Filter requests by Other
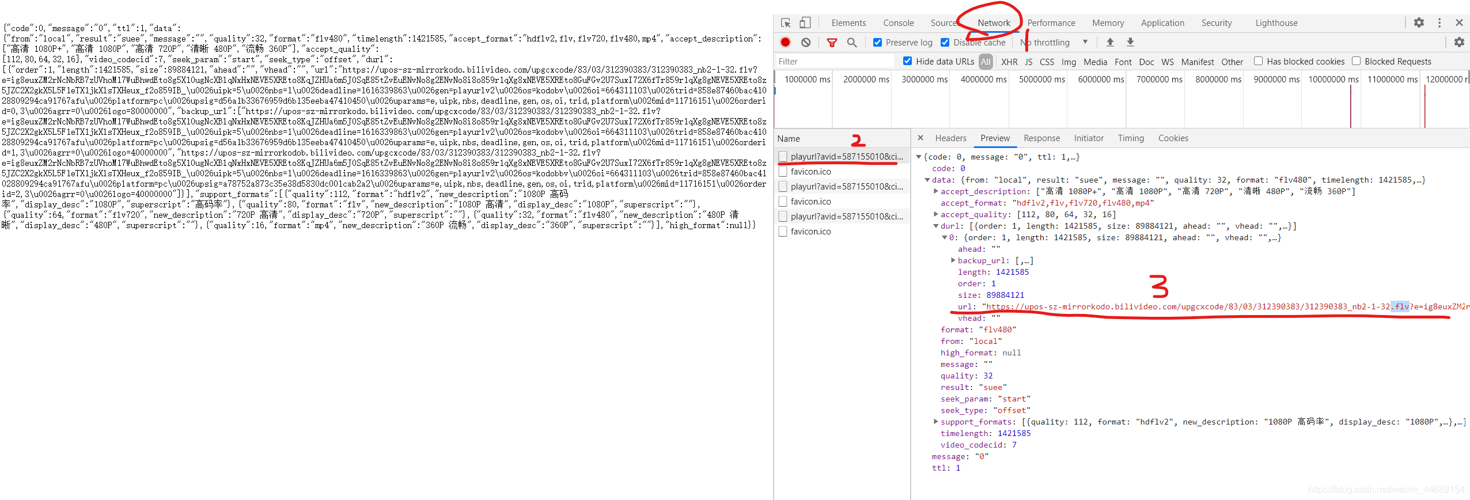The width and height of the screenshot is (1470, 500). [1232, 62]
